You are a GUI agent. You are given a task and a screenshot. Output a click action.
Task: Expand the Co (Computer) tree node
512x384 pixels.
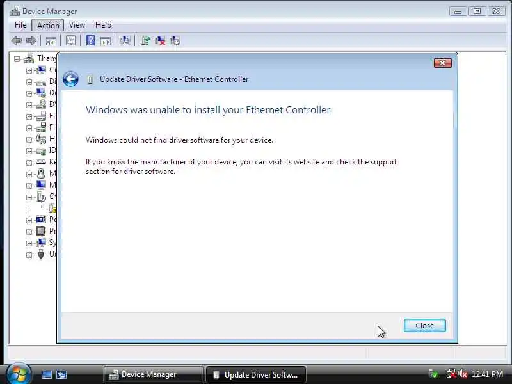tap(29, 70)
